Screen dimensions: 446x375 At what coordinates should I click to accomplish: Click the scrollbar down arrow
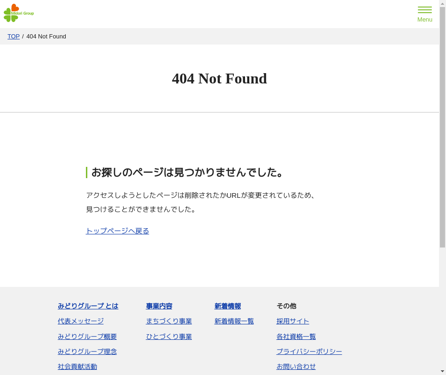point(442,371)
